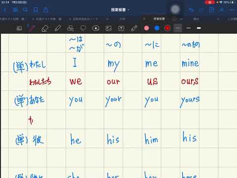Image resolution: width=237 pixels, height=178 pixels.
Task: Tap the handwritten header ～は～が
Action: [77, 44]
